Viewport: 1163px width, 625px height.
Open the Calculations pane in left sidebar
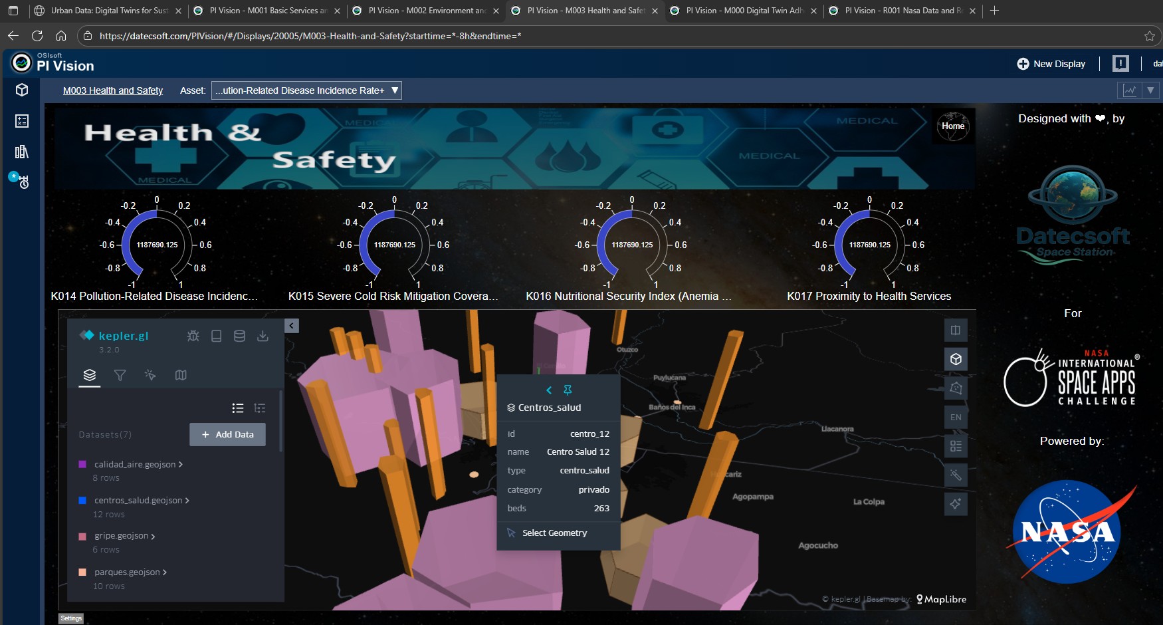pyautogui.click(x=22, y=121)
